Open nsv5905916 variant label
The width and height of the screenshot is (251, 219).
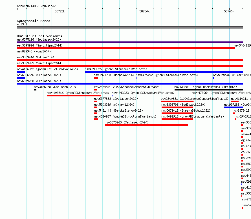tap(243, 116)
